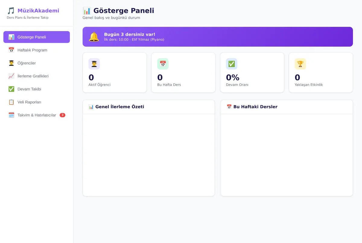Click the "Bugün 3 dersiniz var!" banner headline

pos(130,34)
